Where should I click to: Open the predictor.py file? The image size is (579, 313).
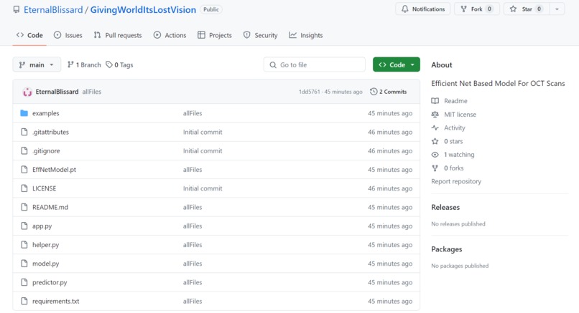coord(50,282)
